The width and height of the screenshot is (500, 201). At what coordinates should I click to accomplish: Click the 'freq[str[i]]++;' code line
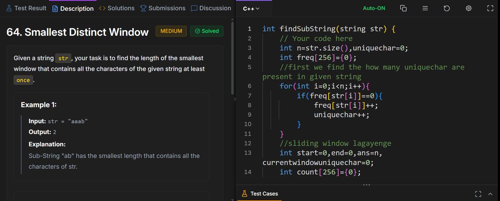click(346, 105)
